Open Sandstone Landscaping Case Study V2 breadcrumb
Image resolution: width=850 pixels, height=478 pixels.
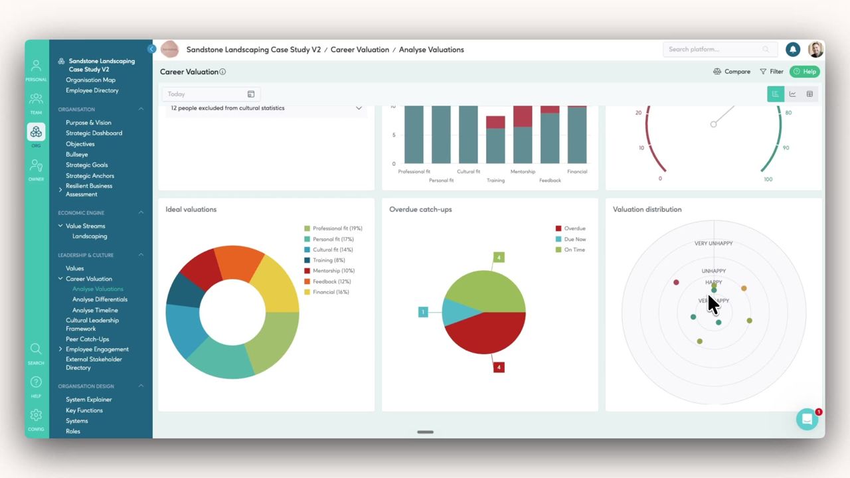click(254, 50)
